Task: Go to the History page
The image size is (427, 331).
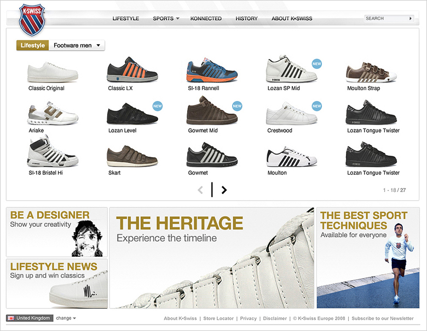Action: [246, 19]
